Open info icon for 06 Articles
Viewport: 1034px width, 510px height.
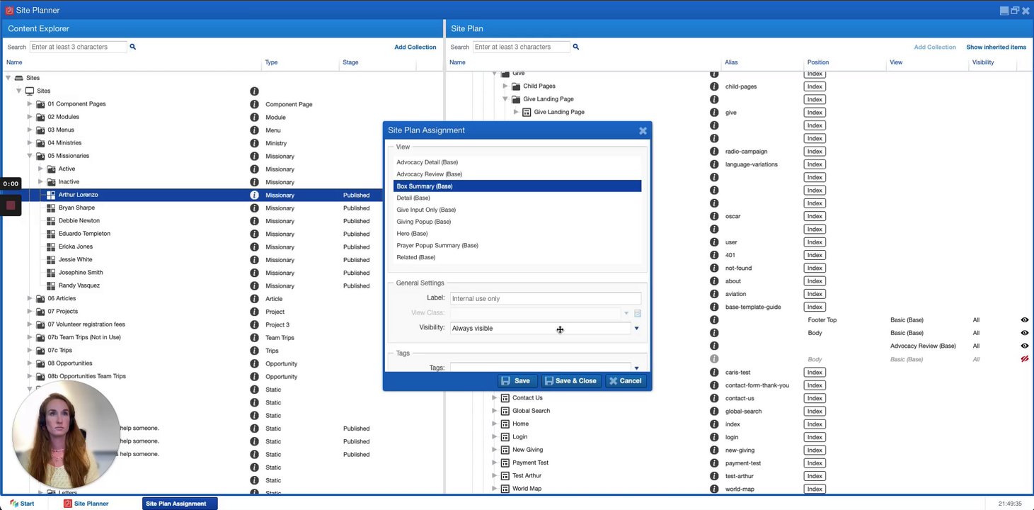pos(254,299)
